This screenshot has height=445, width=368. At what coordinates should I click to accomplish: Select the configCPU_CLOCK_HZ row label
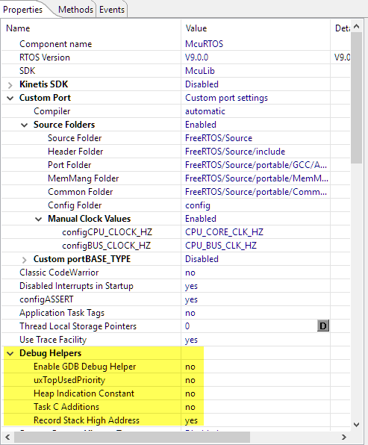107,232
